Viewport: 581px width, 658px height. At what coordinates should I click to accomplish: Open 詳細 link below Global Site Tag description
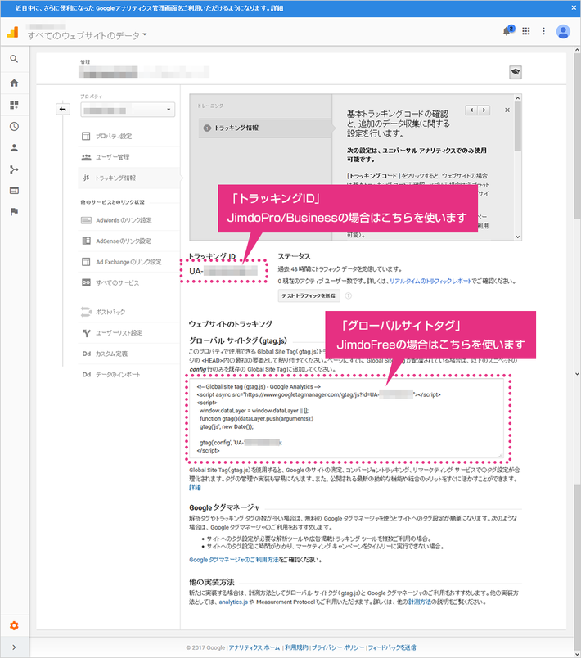click(195, 488)
